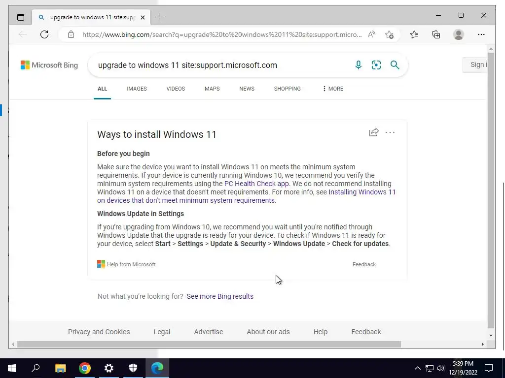This screenshot has width=505, height=378.
Task: Click the Windows Update in Settings heading
Action: point(141,214)
